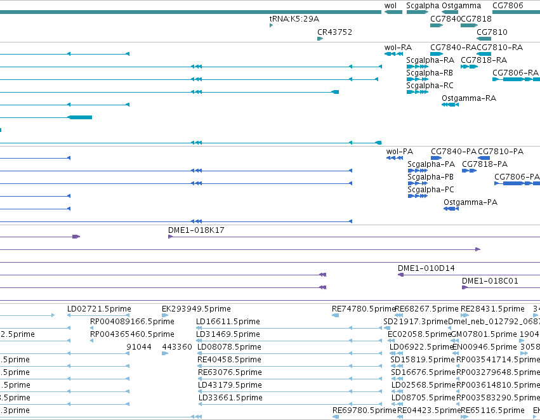Click the RE74780.5prime EST label
Viewport: 540px width, 420px height.
tap(364, 309)
